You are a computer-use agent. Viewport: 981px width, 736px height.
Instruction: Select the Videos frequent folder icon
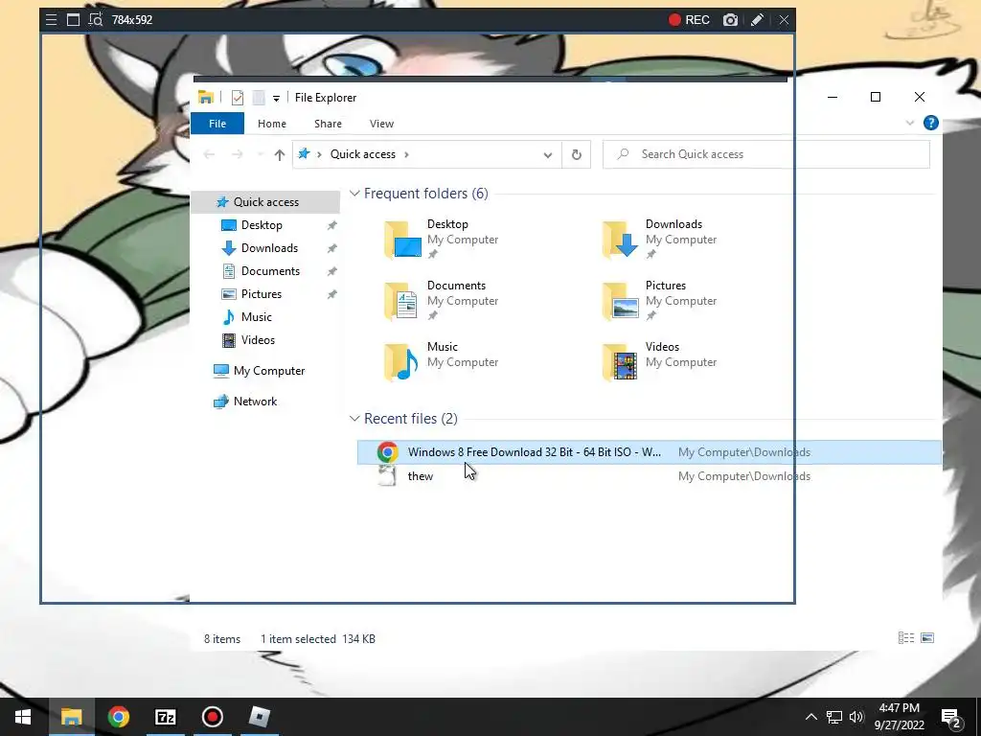point(620,362)
